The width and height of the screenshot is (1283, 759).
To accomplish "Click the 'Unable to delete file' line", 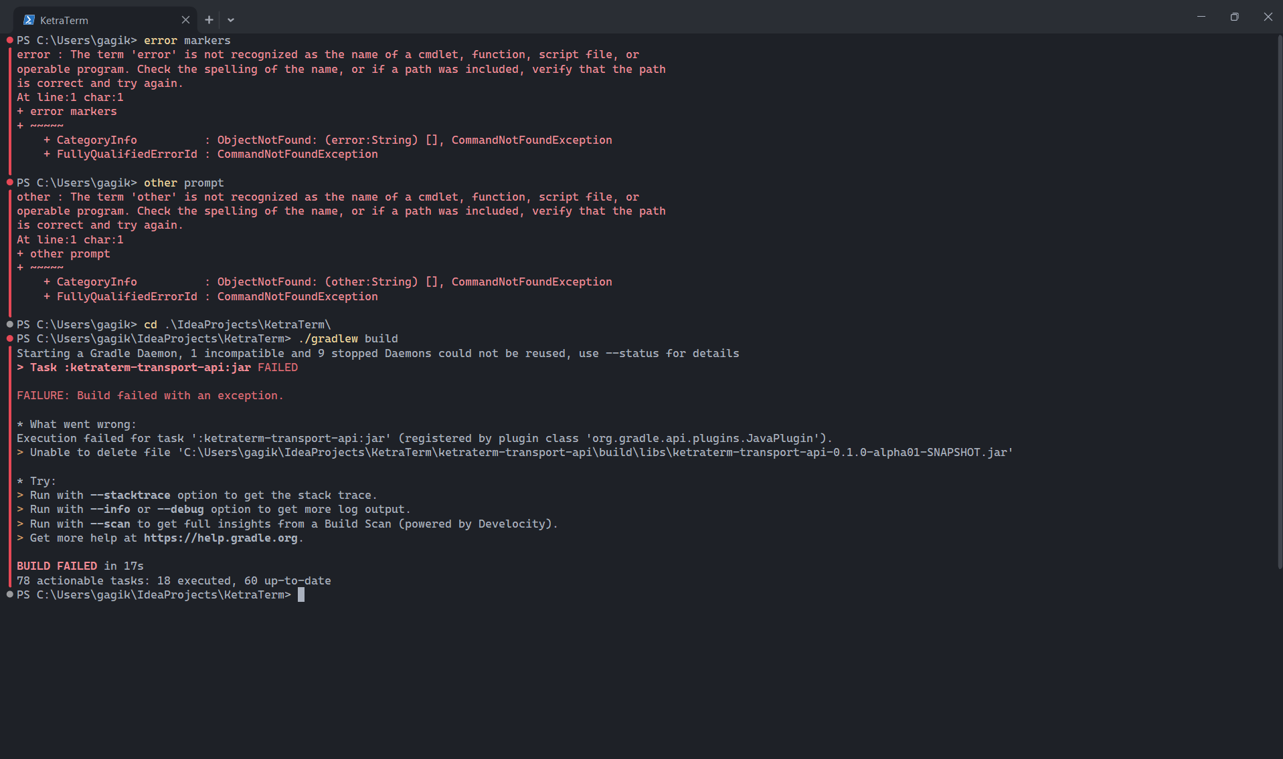I will pos(515,453).
